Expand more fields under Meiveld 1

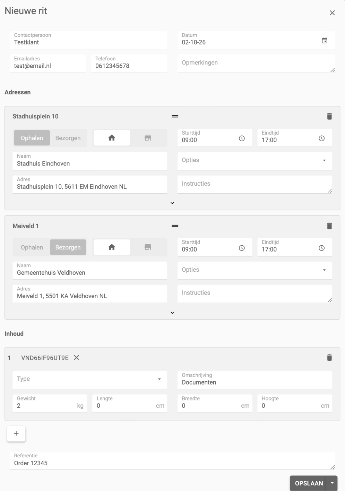(x=172, y=313)
